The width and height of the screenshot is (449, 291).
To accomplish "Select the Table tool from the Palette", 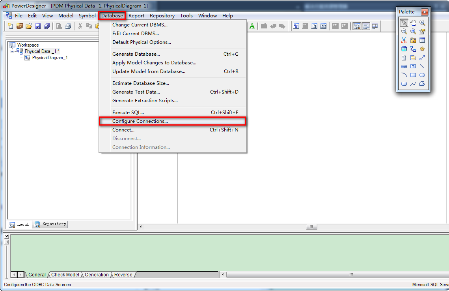I will (422, 40).
